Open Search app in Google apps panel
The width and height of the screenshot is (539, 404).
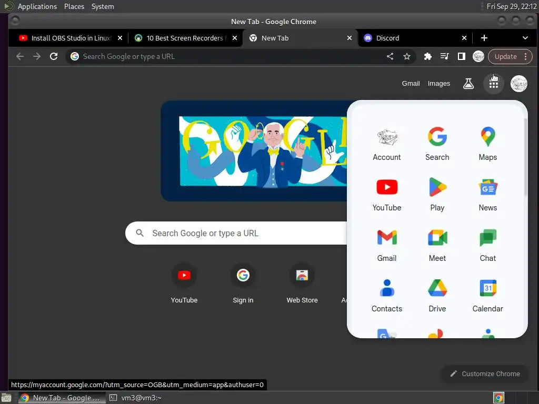coord(437,145)
